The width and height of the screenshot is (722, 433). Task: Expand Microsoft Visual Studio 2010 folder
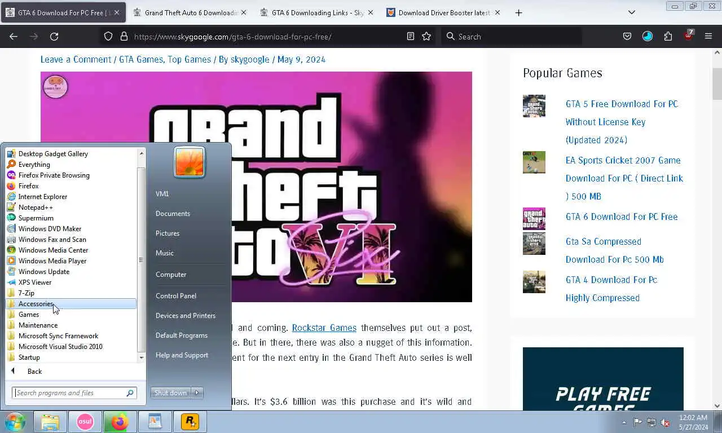[x=71, y=347]
